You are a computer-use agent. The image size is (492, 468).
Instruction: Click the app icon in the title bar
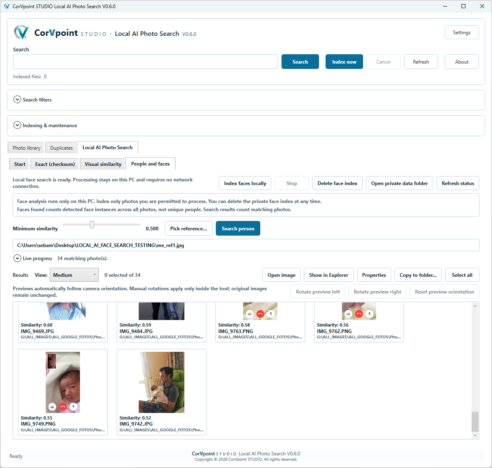tap(7, 6)
